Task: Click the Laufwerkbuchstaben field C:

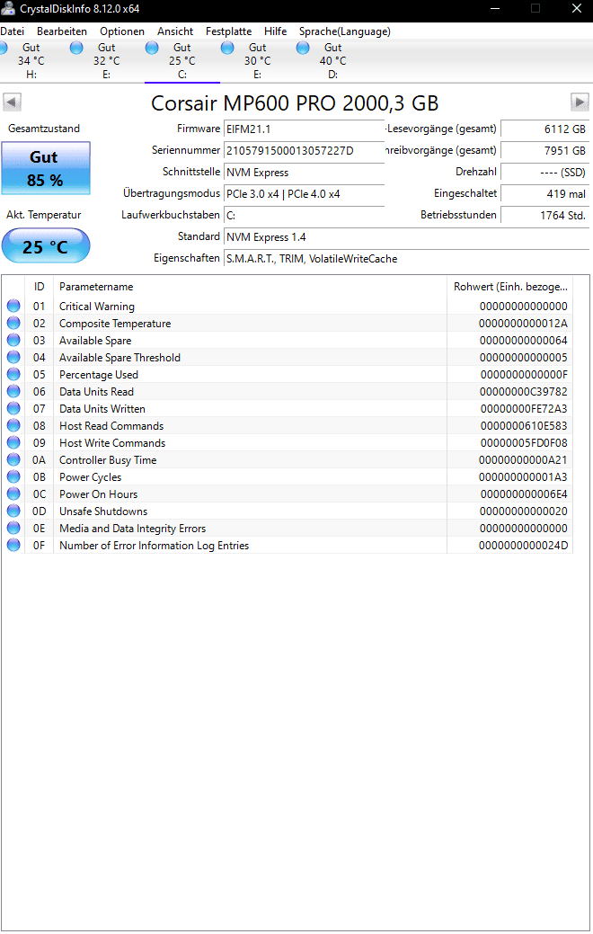Action: (305, 215)
